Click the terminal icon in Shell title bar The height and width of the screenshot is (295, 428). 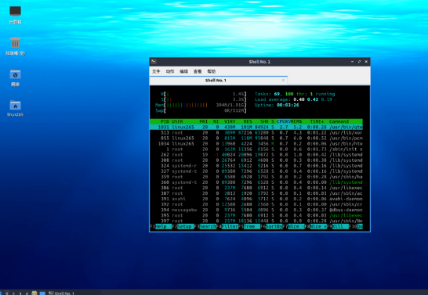154,62
